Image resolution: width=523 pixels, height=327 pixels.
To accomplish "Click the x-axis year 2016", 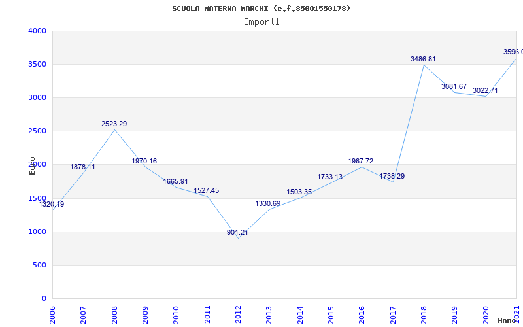I will [x=362, y=315].
